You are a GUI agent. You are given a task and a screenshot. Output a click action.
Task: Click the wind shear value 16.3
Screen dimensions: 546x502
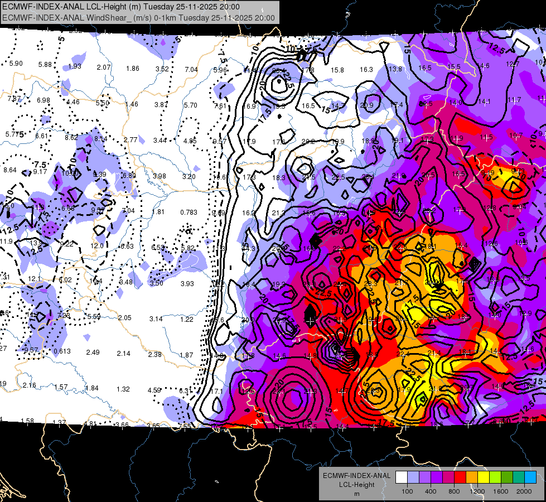366,70
